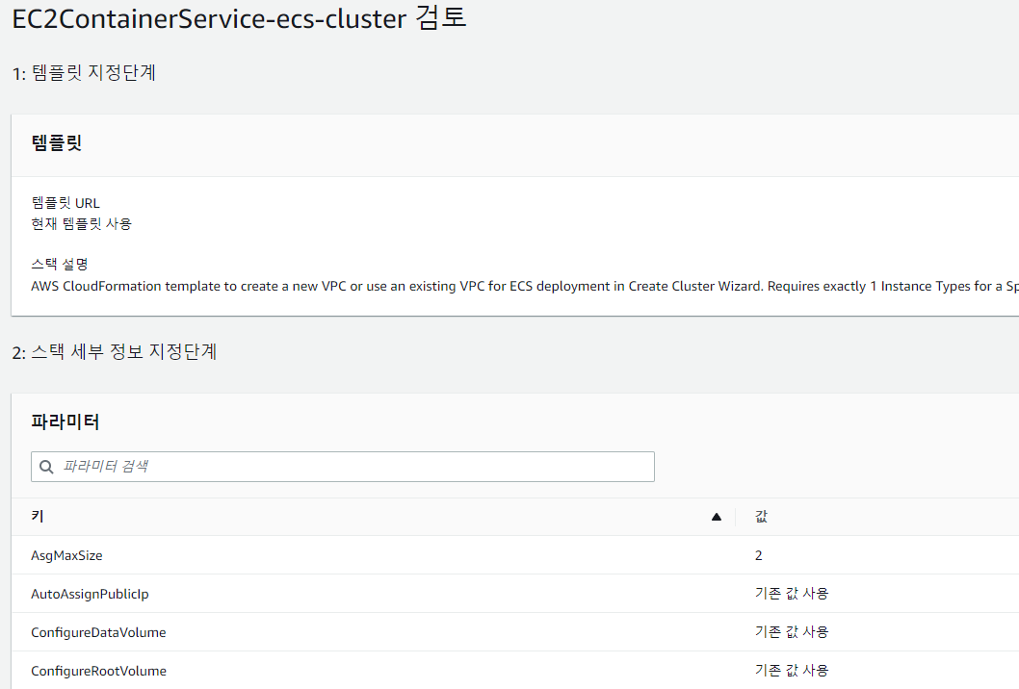Click 기존 값 사용 in ConfigureRootVolume row
Viewport: 1019px width, 689px height.
(x=792, y=670)
